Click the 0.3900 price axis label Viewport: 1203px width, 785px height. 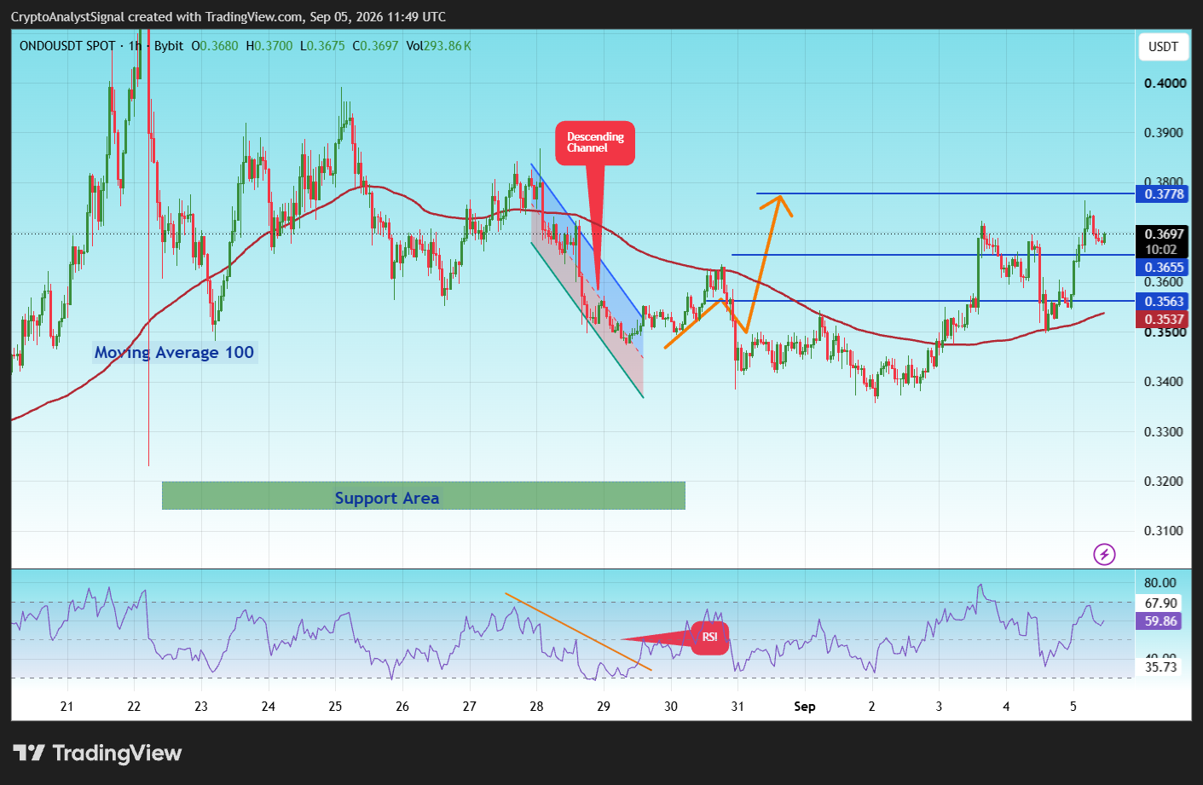coord(1165,133)
